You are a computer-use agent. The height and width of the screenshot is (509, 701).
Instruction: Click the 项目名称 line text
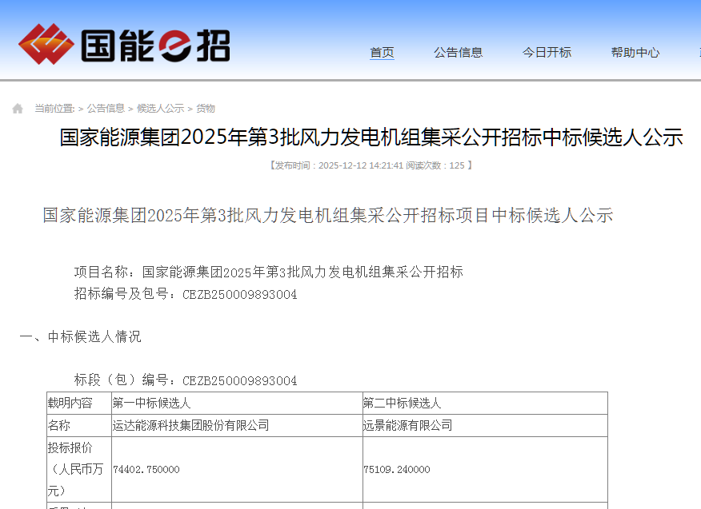268,272
